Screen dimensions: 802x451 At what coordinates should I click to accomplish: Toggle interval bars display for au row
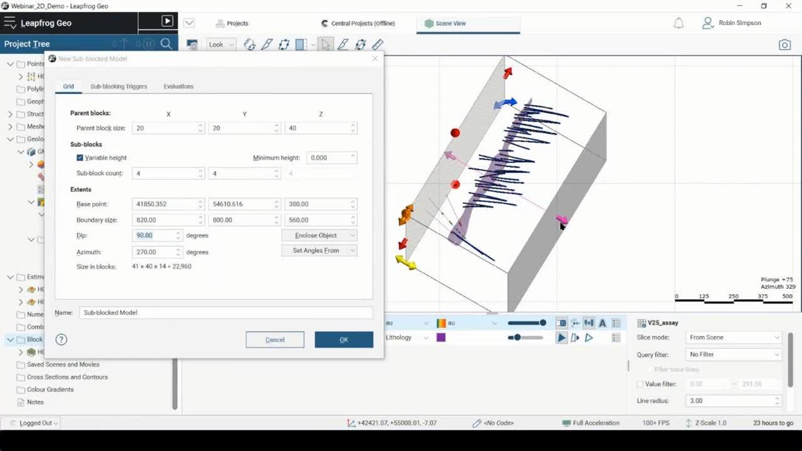point(588,323)
